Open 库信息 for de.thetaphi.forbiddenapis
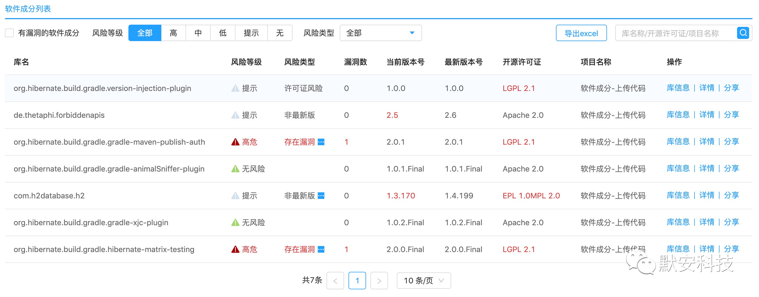This screenshot has height=297, width=759. tap(678, 115)
